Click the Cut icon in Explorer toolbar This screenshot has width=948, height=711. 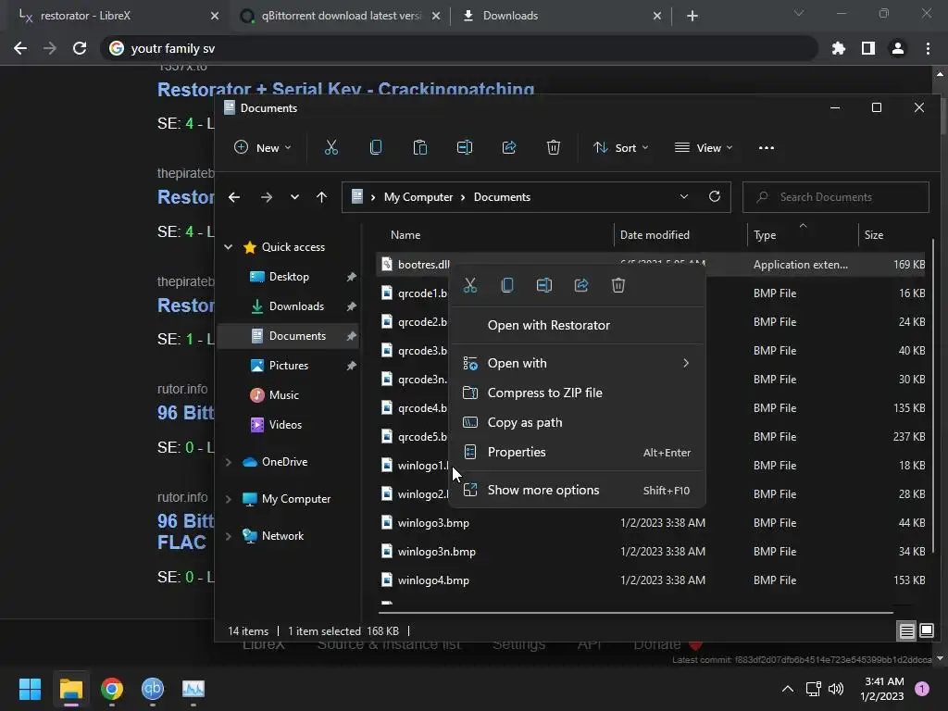click(331, 147)
